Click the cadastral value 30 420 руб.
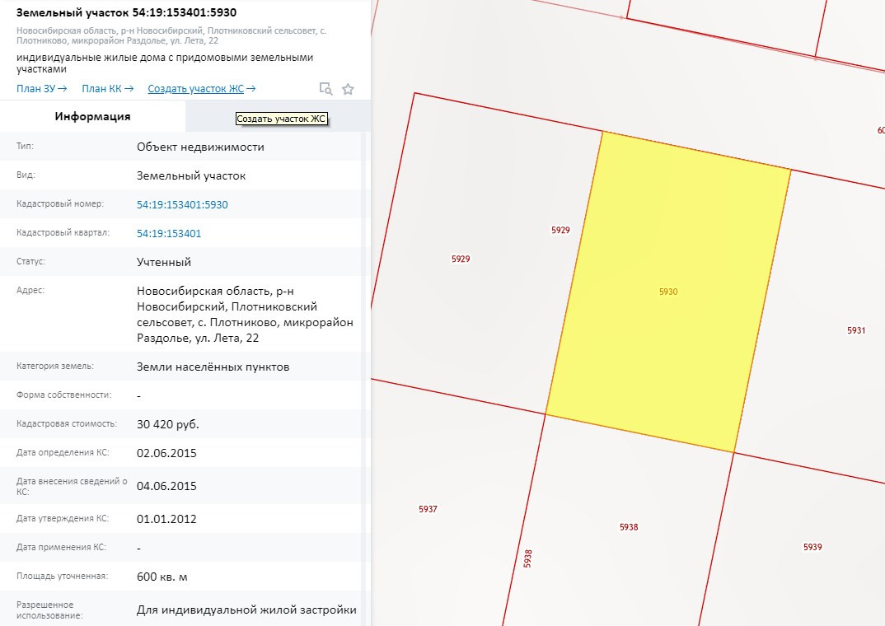The height and width of the screenshot is (626, 885). click(x=168, y=425)
